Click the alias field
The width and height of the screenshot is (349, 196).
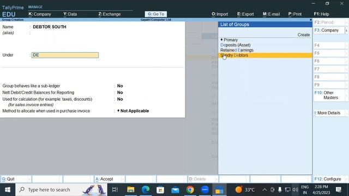[65, 33]
